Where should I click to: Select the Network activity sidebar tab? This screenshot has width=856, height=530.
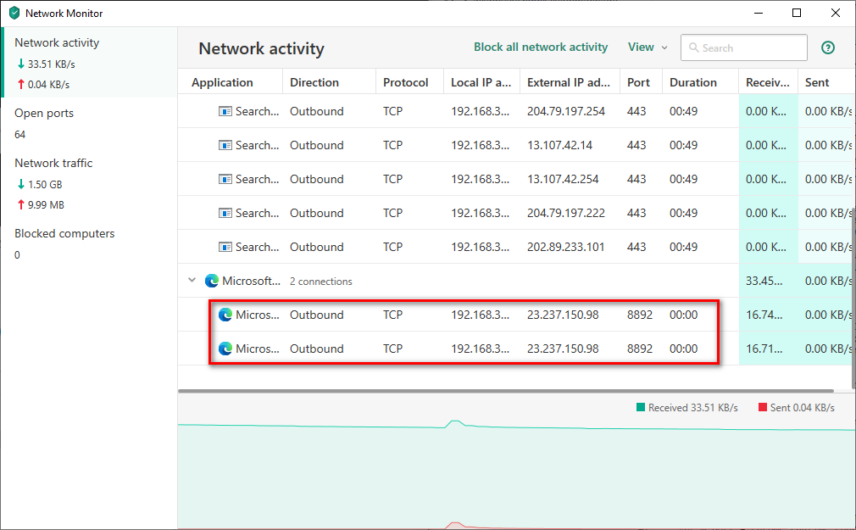tap(57, 43)
